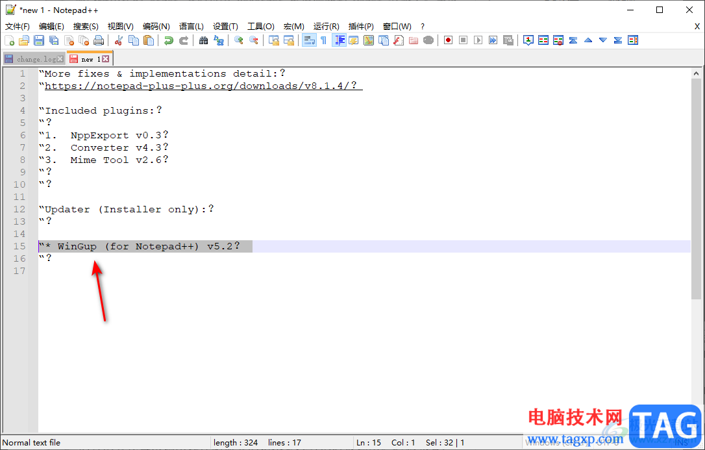
Task: Jump to last difference icon
Action: coord(618,40)
